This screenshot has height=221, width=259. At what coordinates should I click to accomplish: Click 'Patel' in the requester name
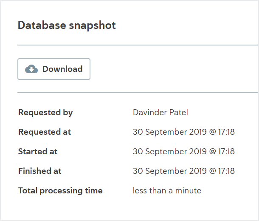[x=179, y=112]
